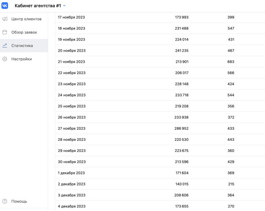Click value 286 952 for 27 ноября
Image resolution: width=265 pixels, height=211 pixels.
(x=182, y=128)
